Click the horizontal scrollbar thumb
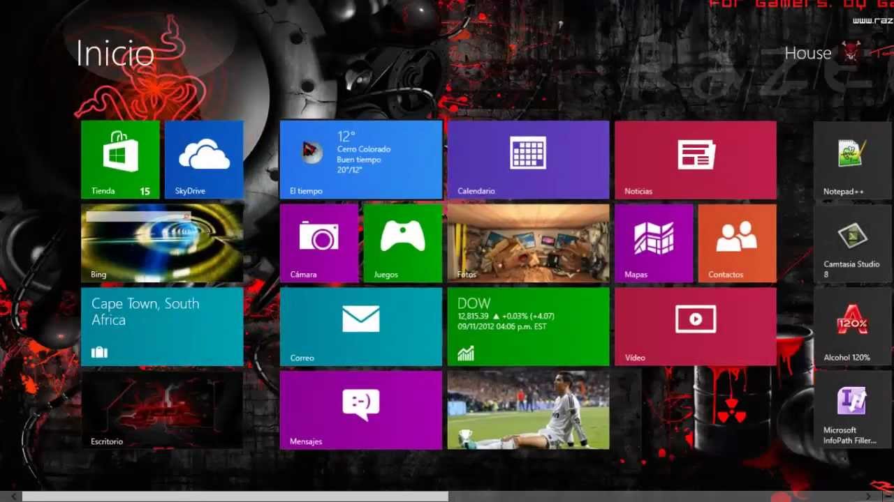The width and height of the screenshot is (894, 502). pos(235,496)
